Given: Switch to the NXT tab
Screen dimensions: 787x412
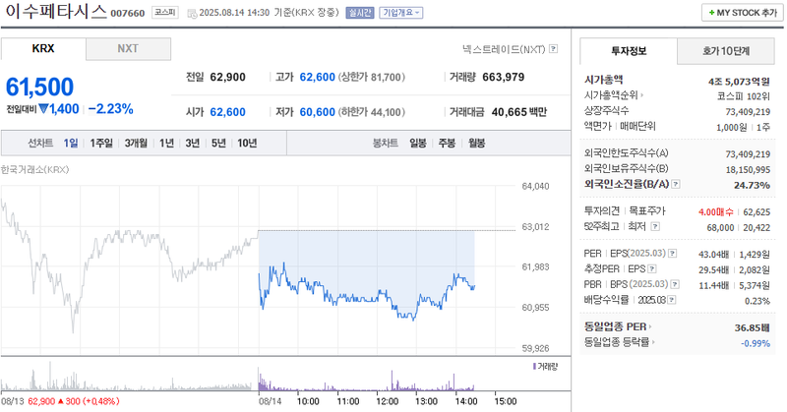Looking at the screenshot, I should click(128, 49).
